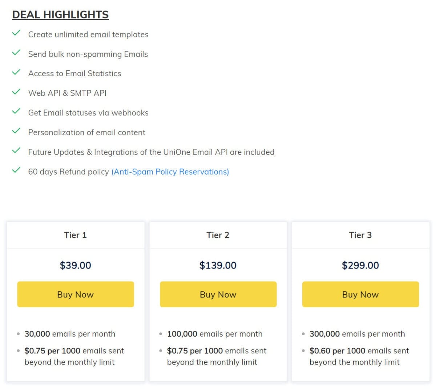Click the checkmark next to 60 days Refund policy

(x=16, y=170)
